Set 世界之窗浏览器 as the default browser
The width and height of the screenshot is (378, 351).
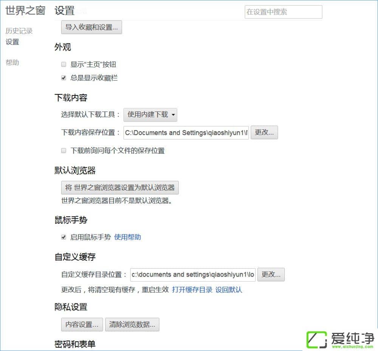[x=120, y=187]
